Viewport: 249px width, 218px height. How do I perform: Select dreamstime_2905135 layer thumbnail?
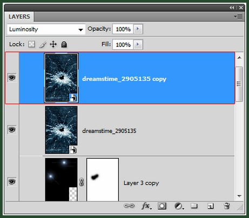62,130
